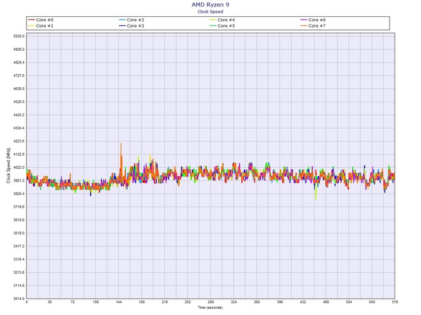Click the 4223.6 y-axis value

[x=19, y=141]
